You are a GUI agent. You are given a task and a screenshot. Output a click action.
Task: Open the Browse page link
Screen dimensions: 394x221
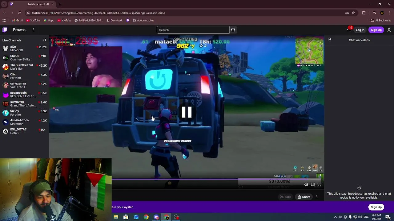point(19,30)
